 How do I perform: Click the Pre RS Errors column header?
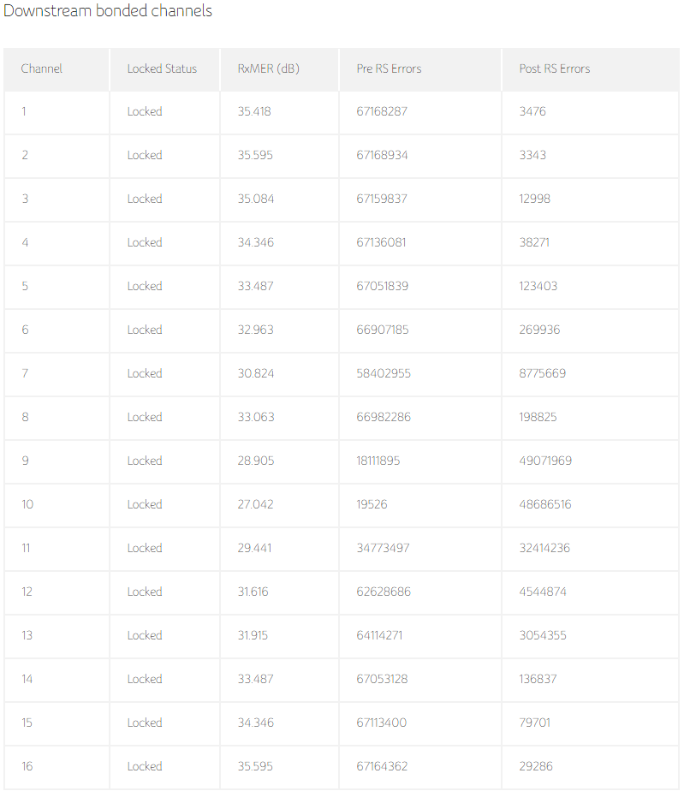(x=389, y=68)
